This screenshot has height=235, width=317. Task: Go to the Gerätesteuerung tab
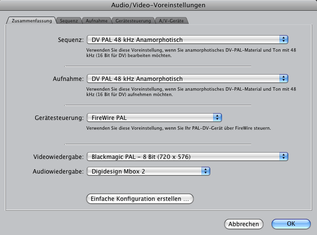[133, 20]
